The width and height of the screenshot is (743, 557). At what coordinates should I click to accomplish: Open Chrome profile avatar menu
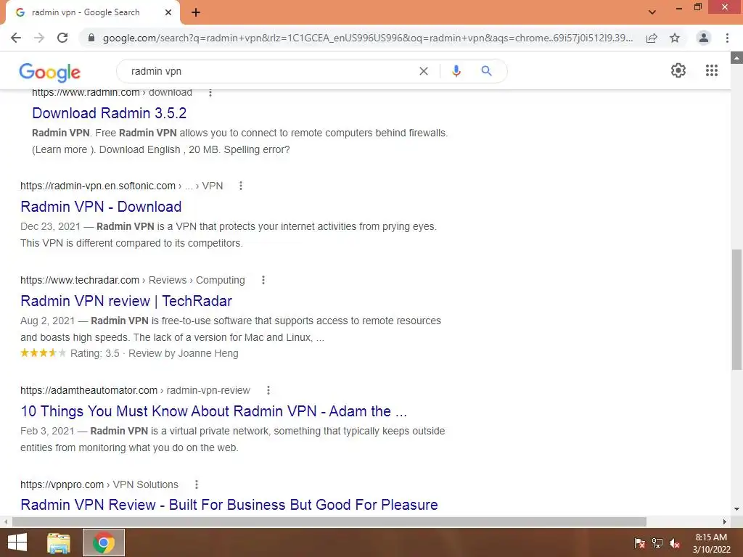coord(704,38)
